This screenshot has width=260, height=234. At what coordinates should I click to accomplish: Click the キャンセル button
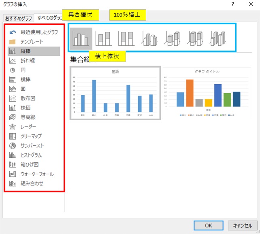[243, 225]
